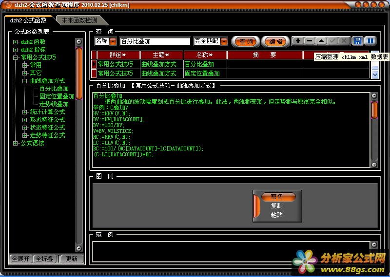
Task: Expand the 走势特征公式 node
Action: pos(25,135)
